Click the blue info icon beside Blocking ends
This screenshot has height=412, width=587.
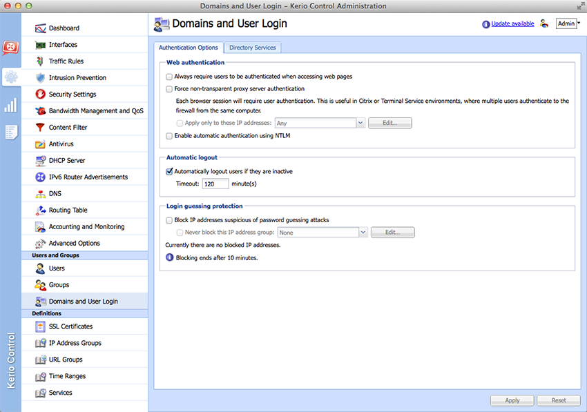click(170, 257)
